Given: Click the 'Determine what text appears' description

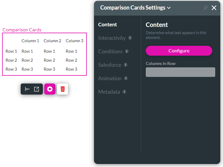Looking at the screenshot, I should [176, 35].
